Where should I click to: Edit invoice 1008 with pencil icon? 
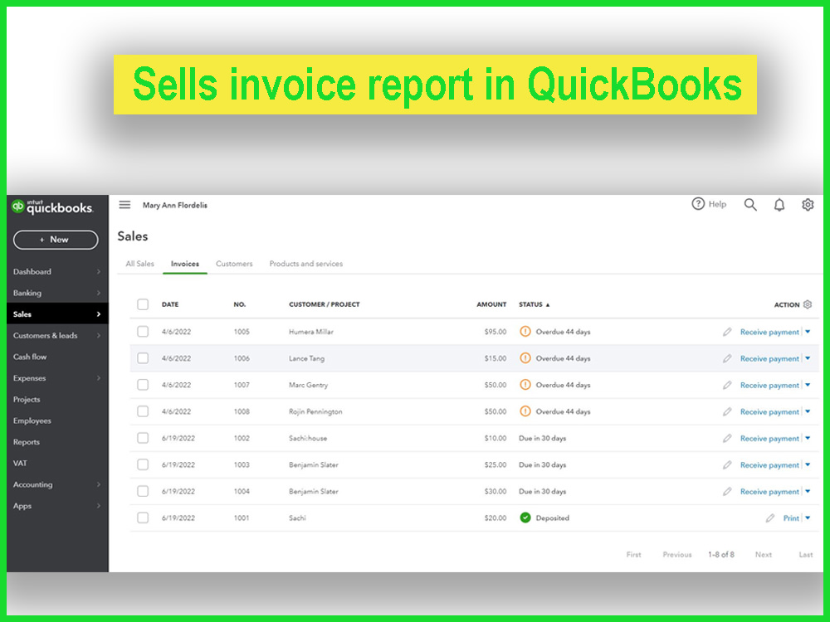727,411
